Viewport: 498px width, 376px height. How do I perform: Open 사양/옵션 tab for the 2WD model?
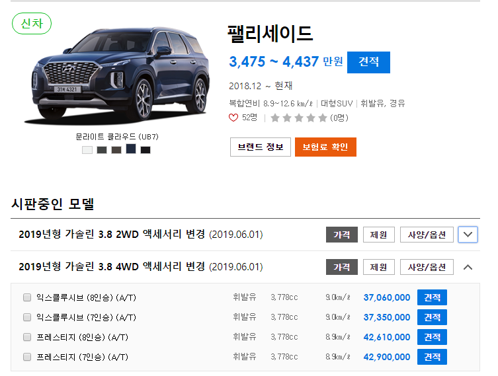pos(427,235)
